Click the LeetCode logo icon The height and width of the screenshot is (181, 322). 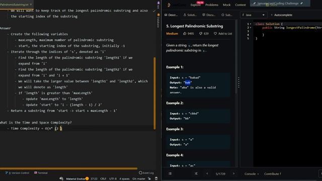(x=169, y=5)
